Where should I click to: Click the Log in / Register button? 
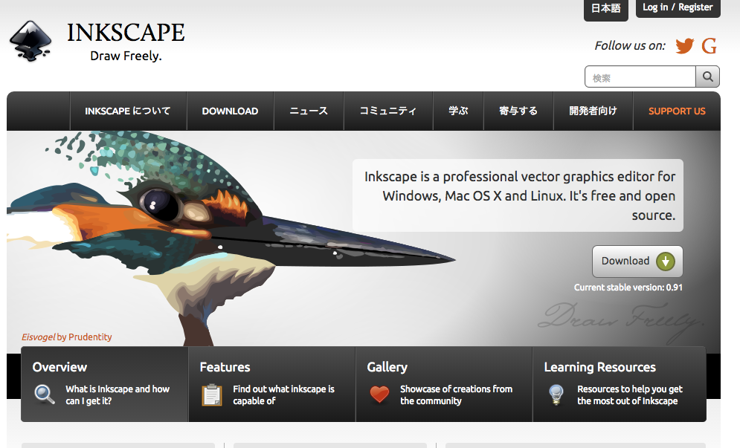point(678,7)
